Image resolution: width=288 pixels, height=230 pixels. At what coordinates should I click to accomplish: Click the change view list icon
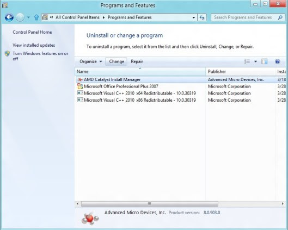click(247, 61)
